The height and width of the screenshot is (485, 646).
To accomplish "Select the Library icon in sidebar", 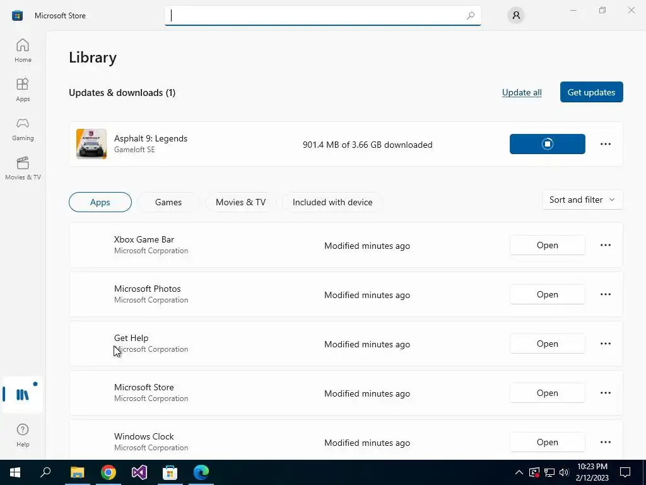I will point(23,395).
